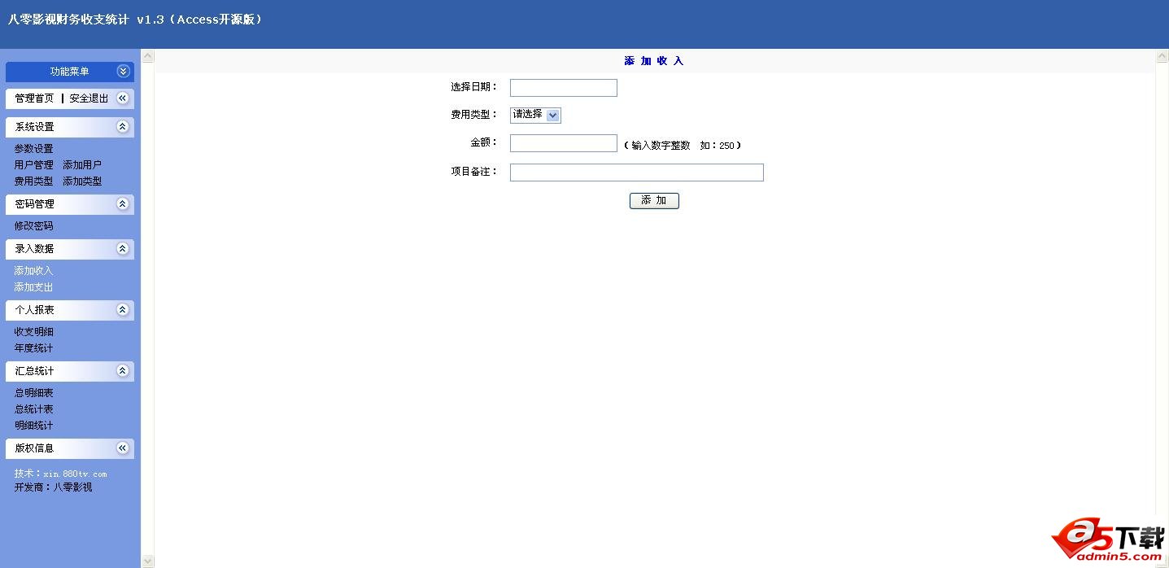
Task: Collapse the 功能菜单 header chevron
Action: (x=123, y=72)
